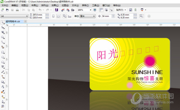This screenshot has width=180, height=110.
Task: Select the Freehand tool
Action: (x=3, y=42)
